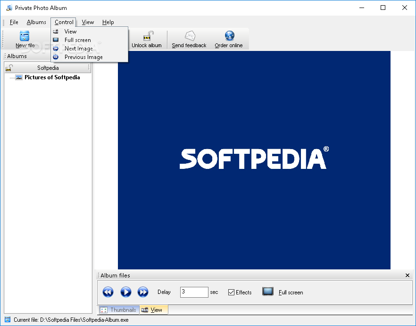Image resolution: width=416 pixels, height=326 pixels.
Task: Click the Private Photo Album title bar app icon
Action: point(9,8)
